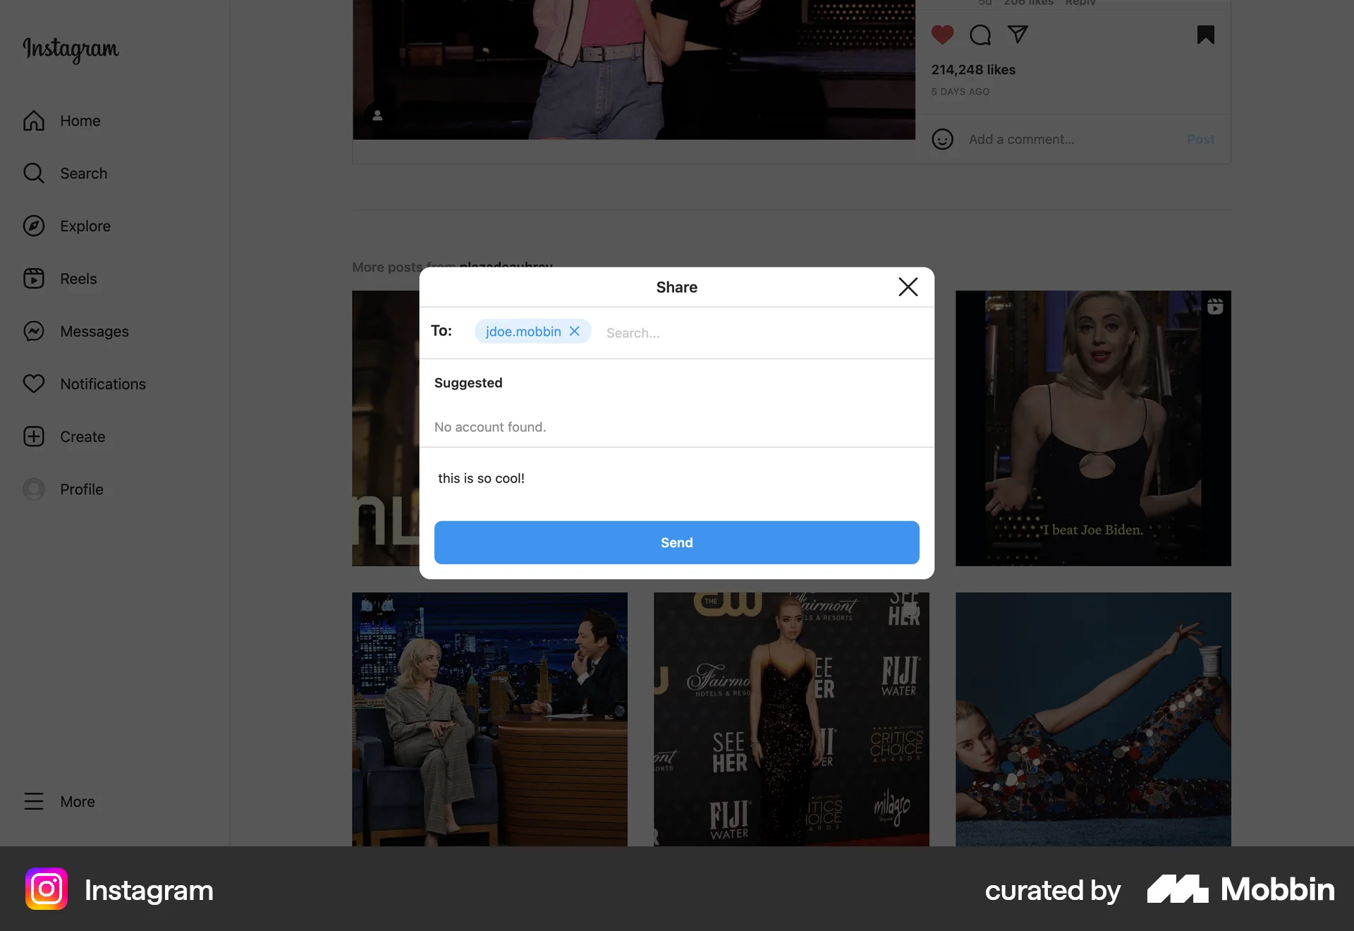Open the emoji picker beside the comment field
Image resolution: width=1354 pixels, height=931 pixels.
point(942,139)
